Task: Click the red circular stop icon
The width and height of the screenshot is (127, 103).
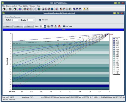Action: [59, 26]
